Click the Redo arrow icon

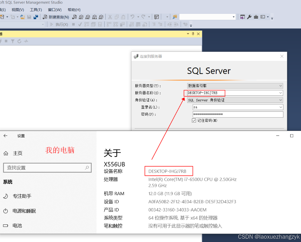coord(143,17)
